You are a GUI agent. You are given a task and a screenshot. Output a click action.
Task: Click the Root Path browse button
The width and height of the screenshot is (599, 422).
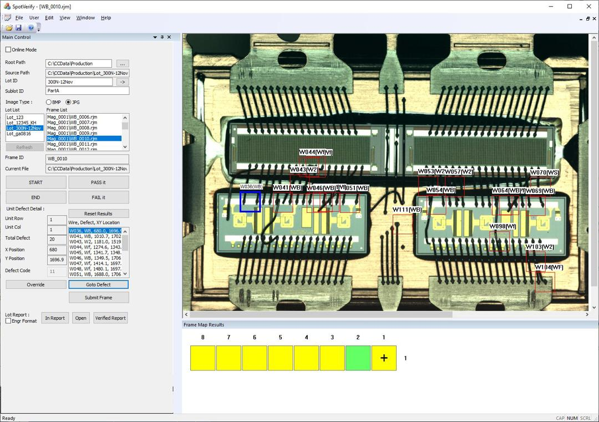pos(122,63)
